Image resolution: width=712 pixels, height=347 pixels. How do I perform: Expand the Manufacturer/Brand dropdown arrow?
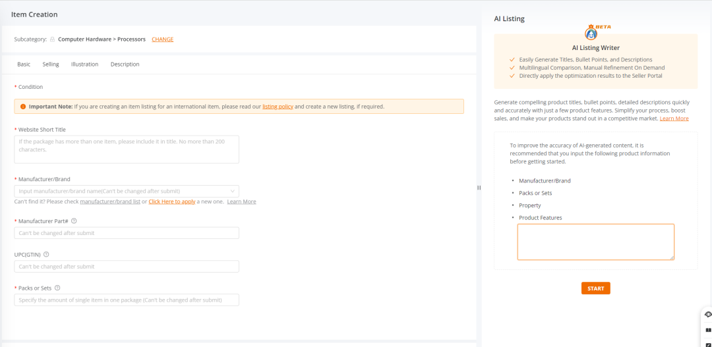point(232,191)
